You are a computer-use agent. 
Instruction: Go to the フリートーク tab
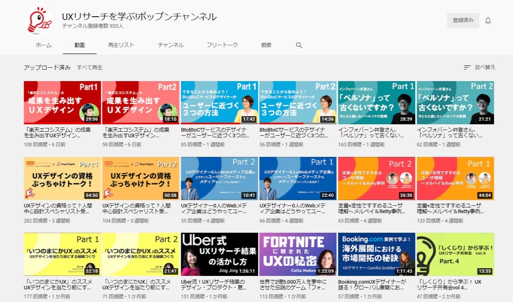222,45
